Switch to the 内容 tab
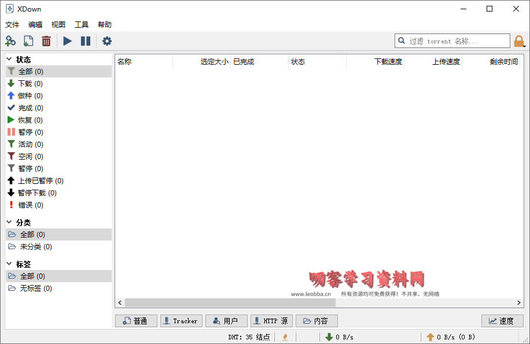This screenshot has width=530, height=344. click(316, 321)
